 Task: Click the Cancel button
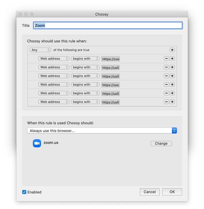149,192
